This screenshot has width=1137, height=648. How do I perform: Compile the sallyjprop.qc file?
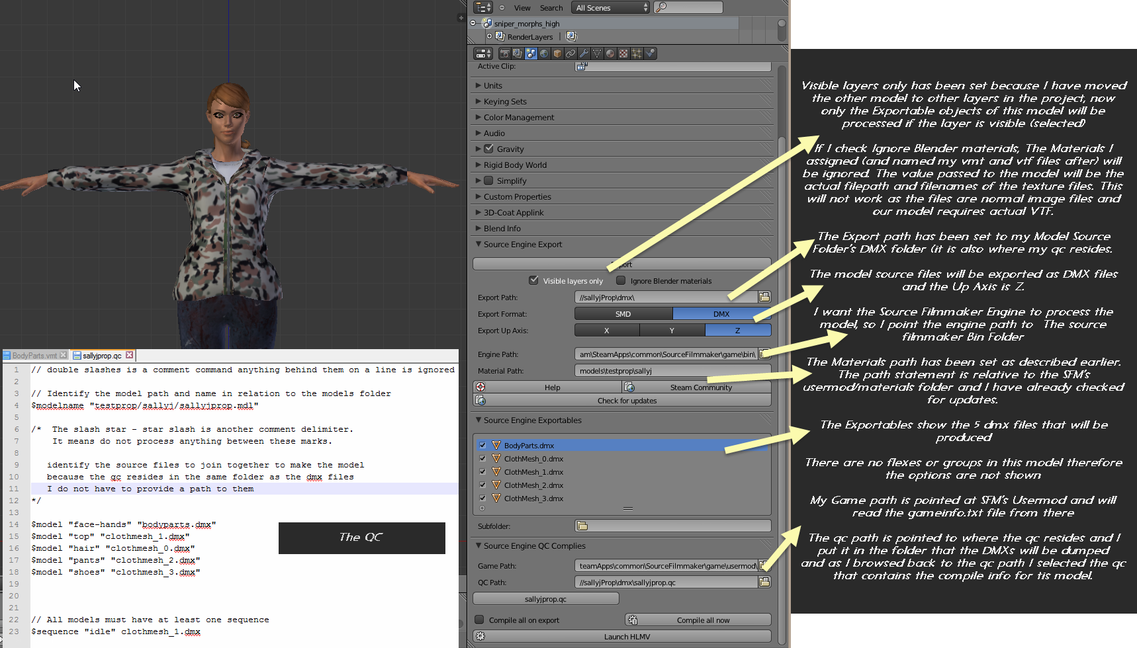point(546,598)
